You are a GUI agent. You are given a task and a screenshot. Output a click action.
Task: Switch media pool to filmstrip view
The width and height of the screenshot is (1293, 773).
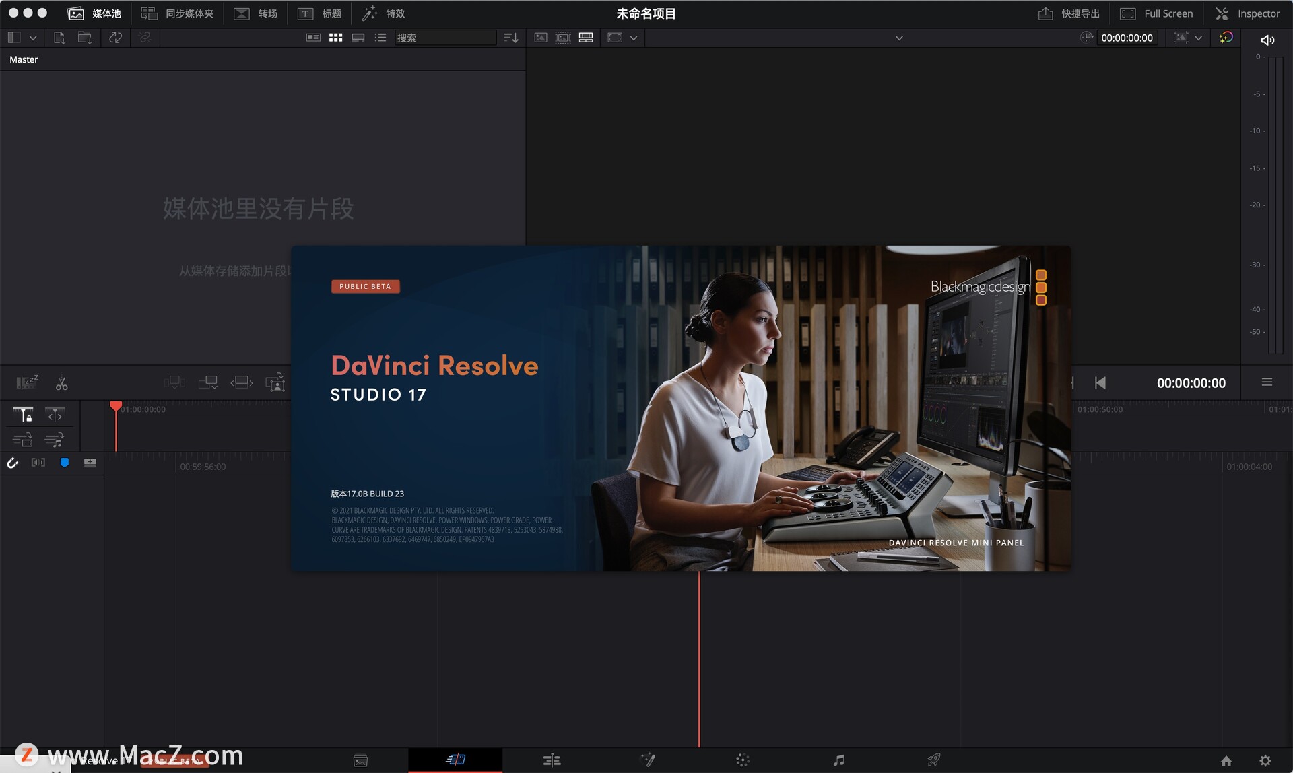click(x=358, y=38)
